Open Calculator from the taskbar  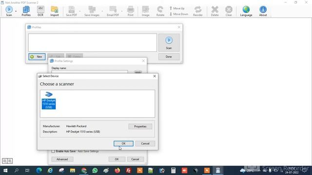point(174,171)
